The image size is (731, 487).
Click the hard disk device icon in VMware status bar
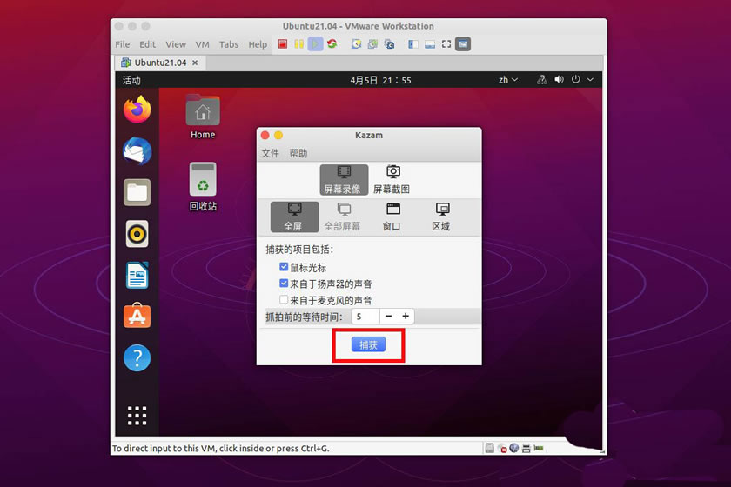[489, 449]
